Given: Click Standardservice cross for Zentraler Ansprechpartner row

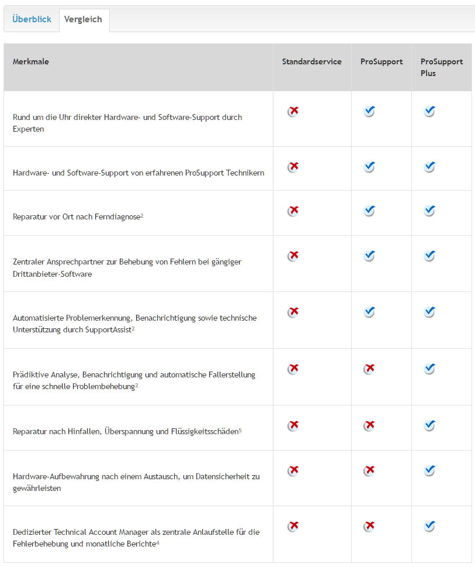Looking at the screenshot, I should coord(293,256).
